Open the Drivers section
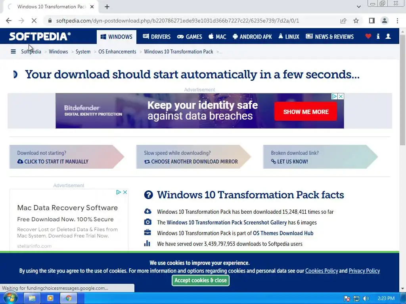 click(x=157, y=37)
